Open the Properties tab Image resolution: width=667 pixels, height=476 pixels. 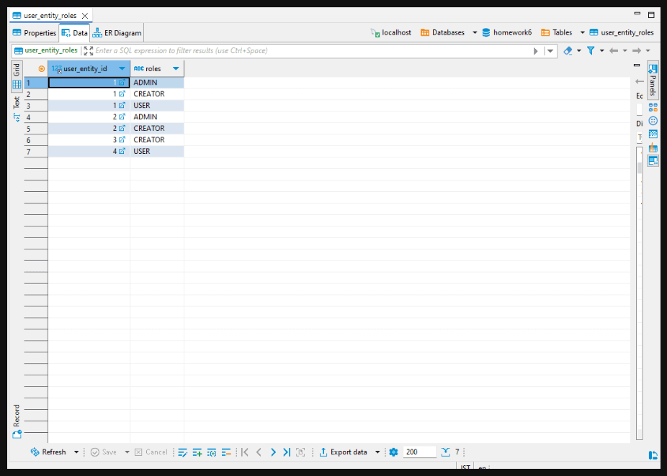(x=35, y=33)
